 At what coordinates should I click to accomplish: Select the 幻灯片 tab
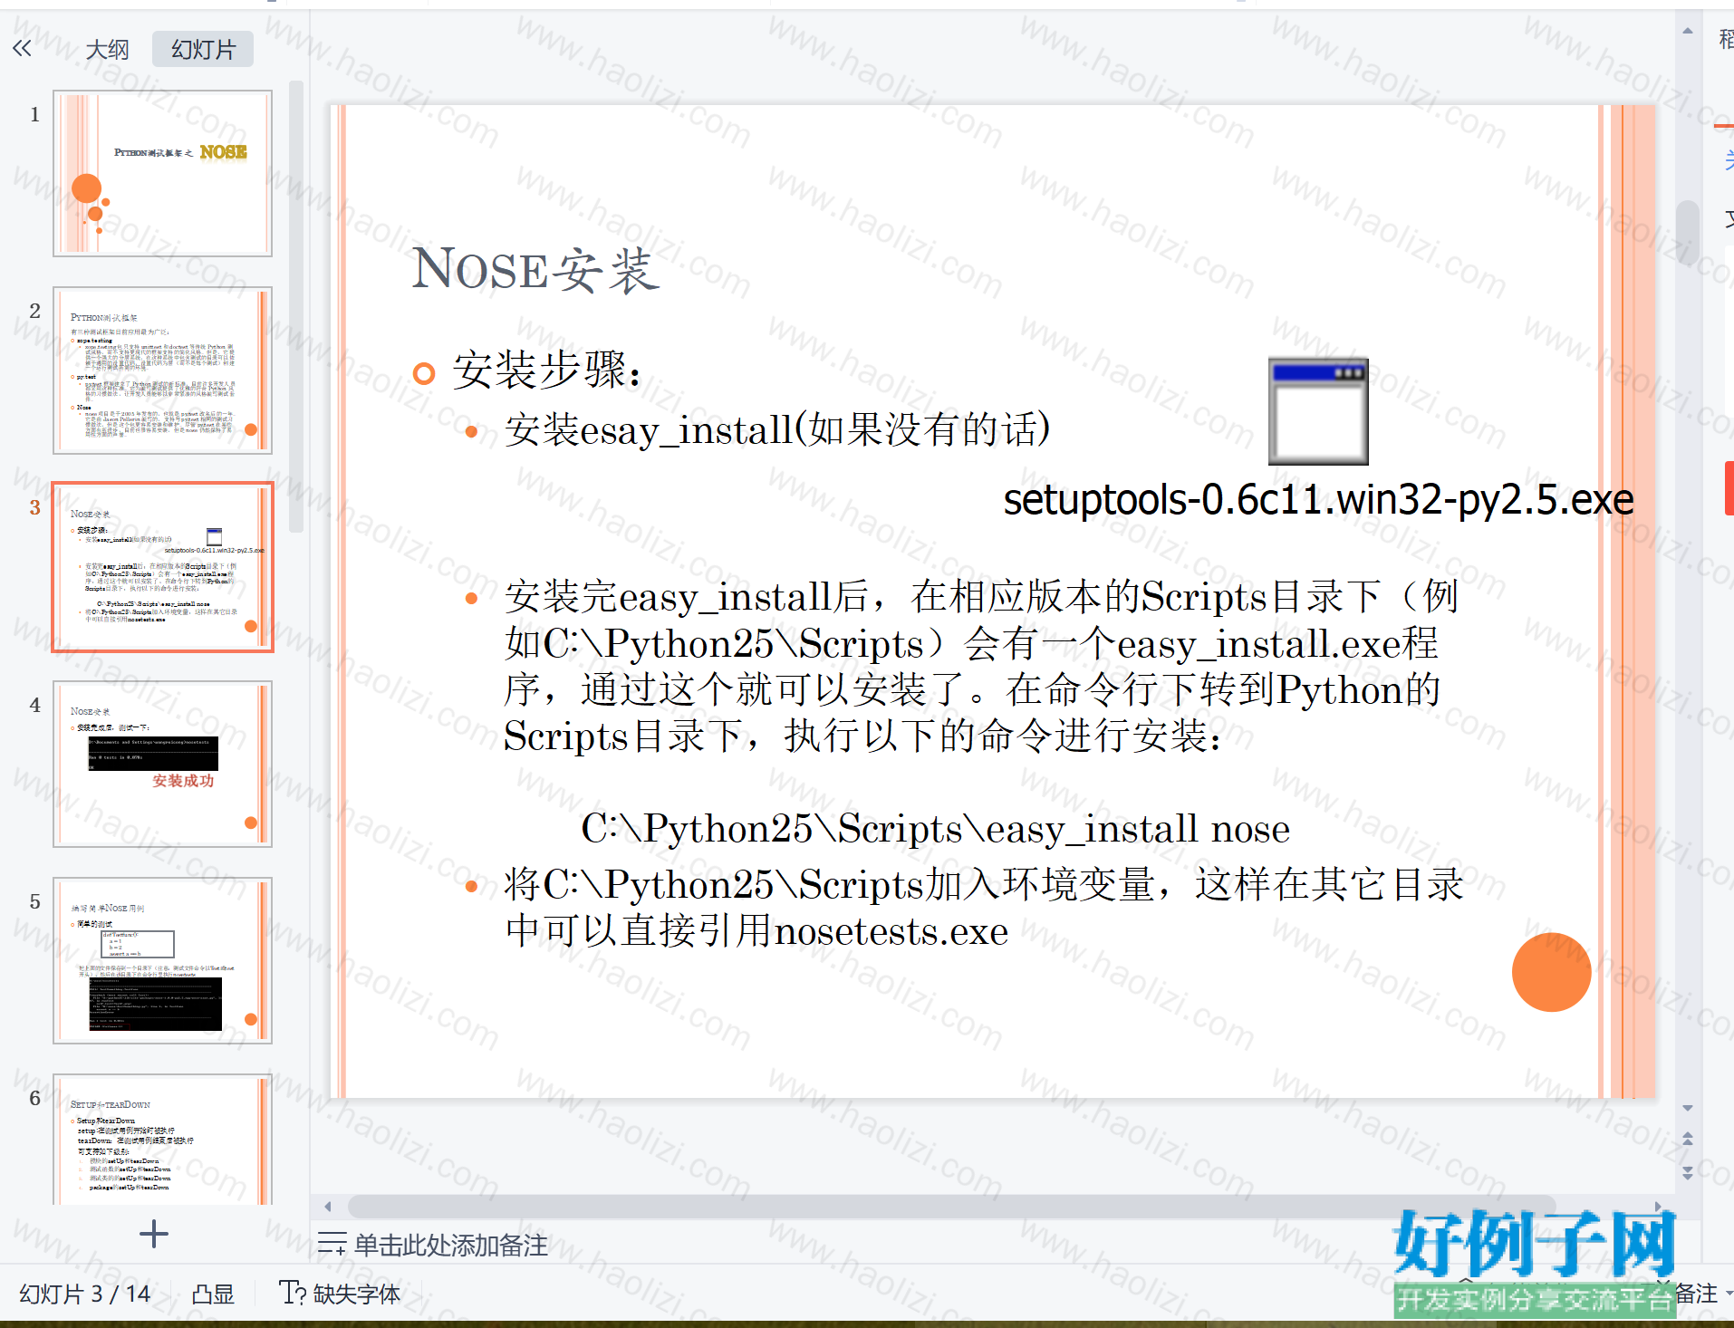pos(203,50)
